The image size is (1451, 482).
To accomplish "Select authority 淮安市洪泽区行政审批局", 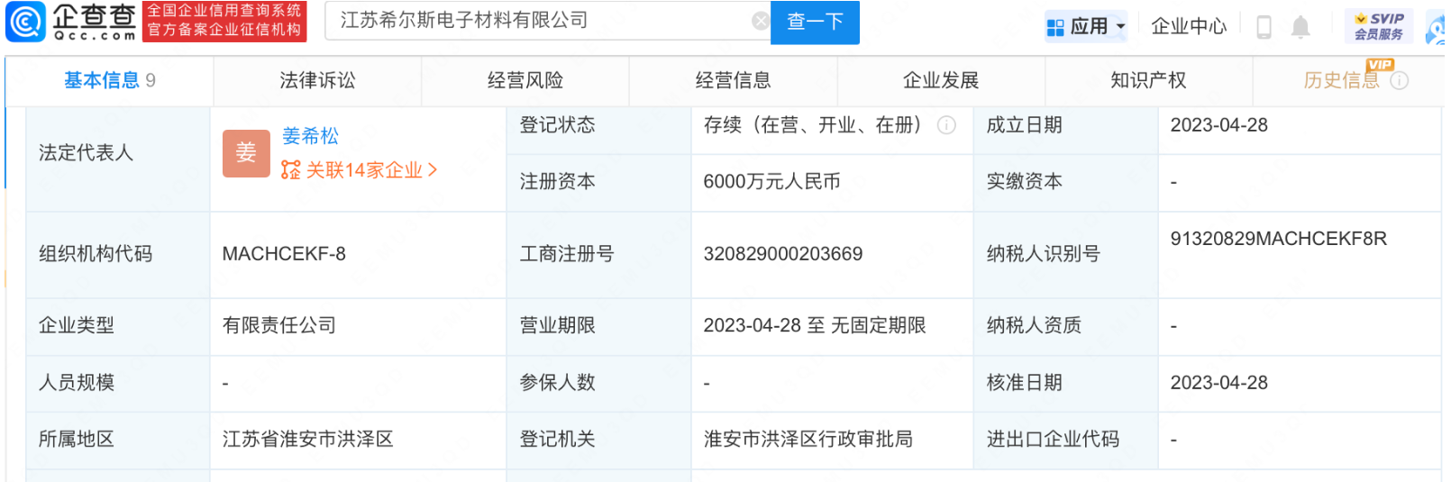I will 808,439.
